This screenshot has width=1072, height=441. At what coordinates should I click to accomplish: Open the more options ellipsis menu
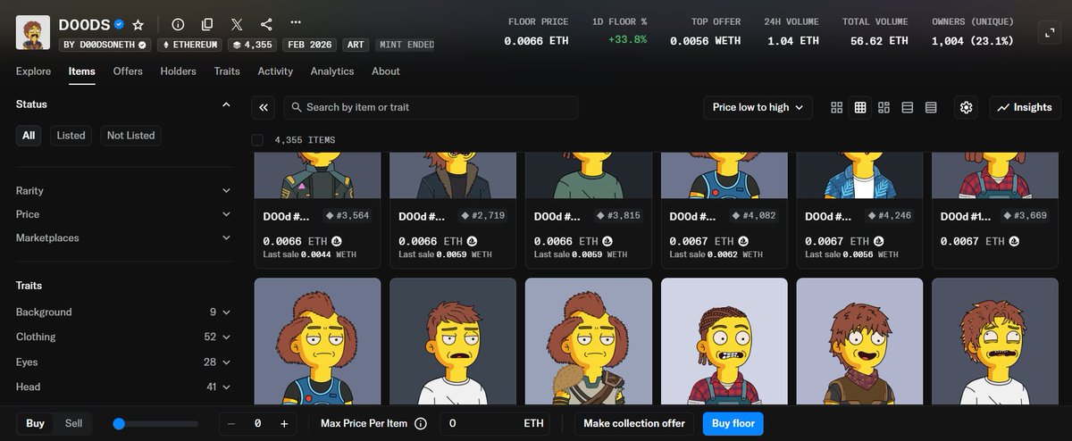(296, 22)
